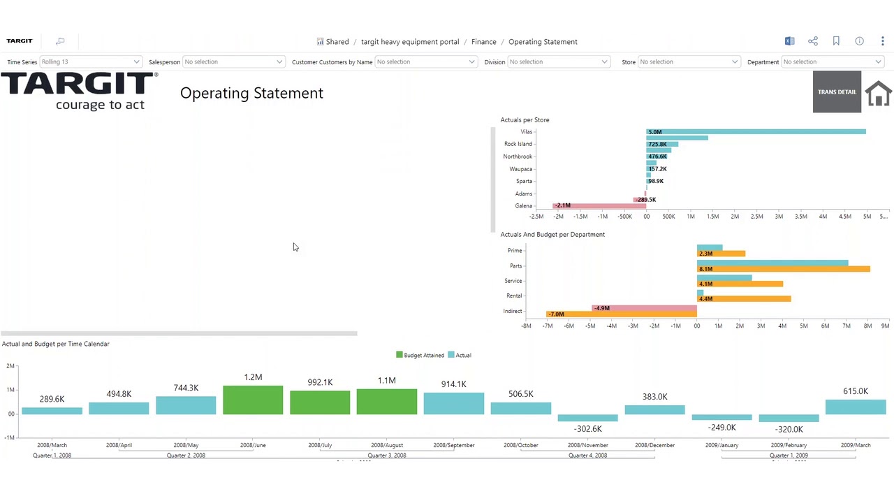Navigate to Finance in the breadcrumb

[483, 42]
